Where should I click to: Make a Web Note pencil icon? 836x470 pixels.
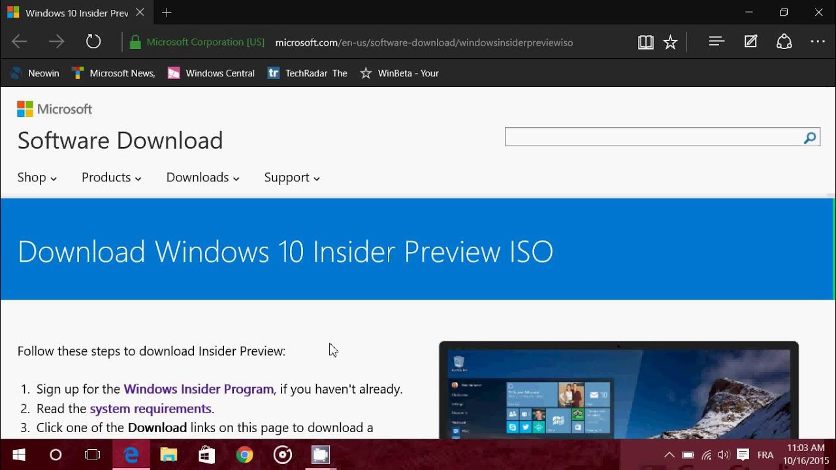point(751,42)
